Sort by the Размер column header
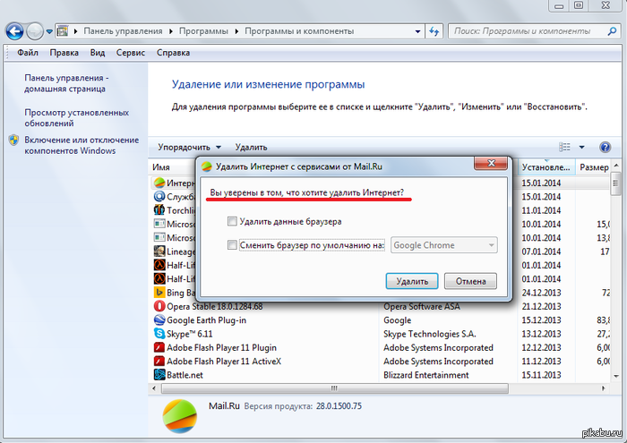The image size is (627, 443). pos(594,167)
